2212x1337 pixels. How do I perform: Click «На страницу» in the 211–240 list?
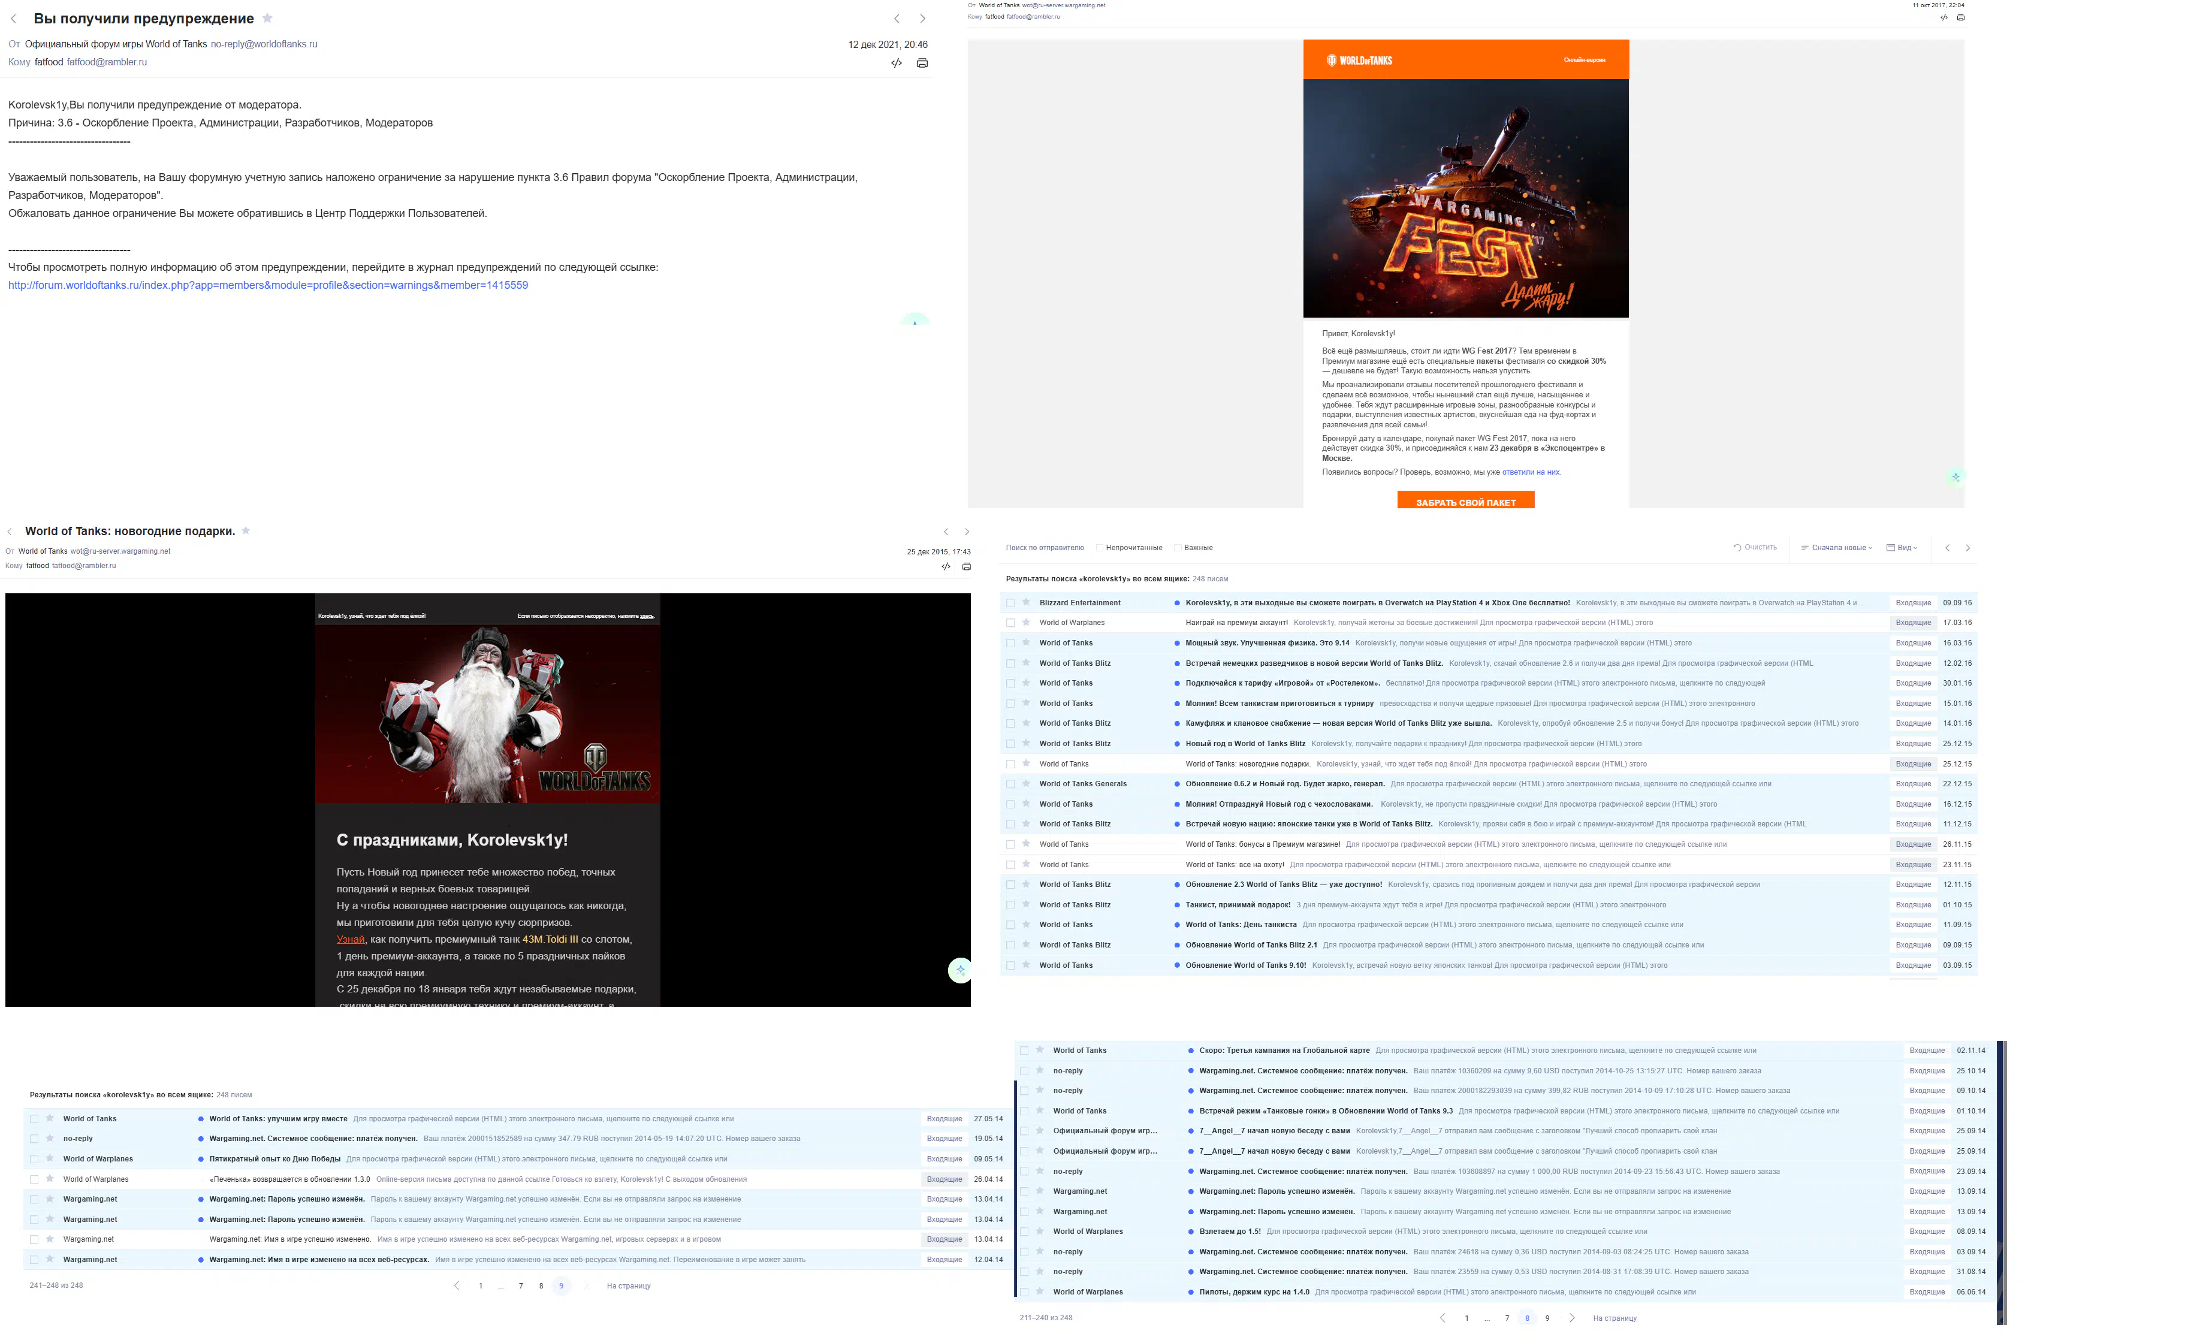pos(1614,1318)
